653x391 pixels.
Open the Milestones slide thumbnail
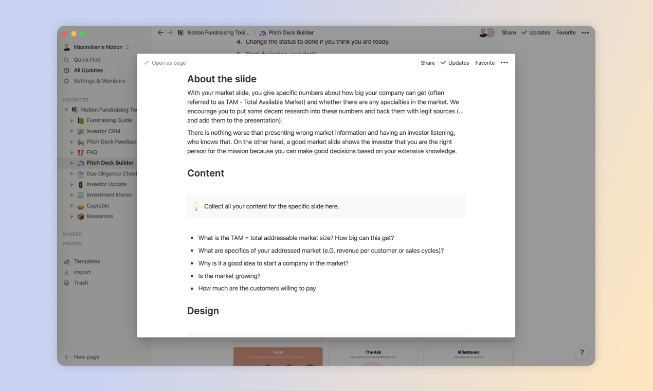[468, 356]
